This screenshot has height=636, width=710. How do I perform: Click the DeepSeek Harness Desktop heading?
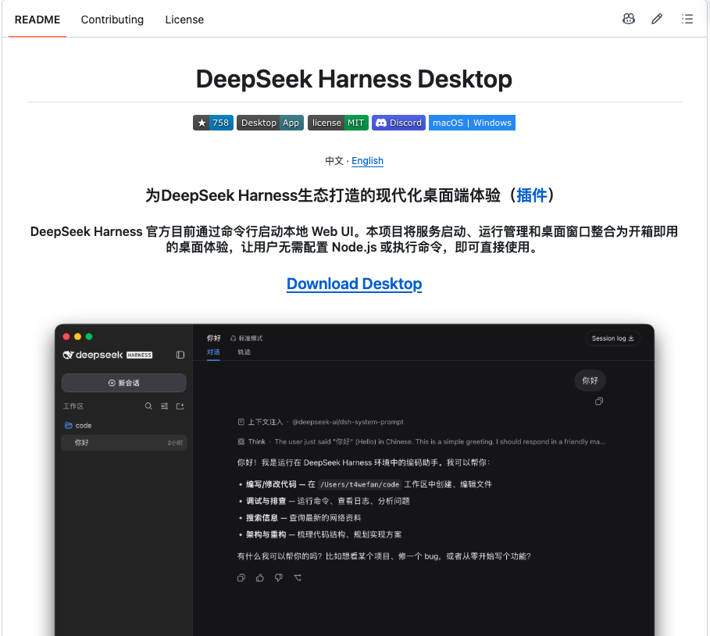click(354, 79)
